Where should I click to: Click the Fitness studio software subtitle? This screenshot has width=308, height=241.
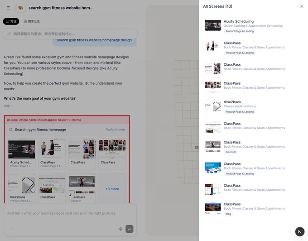point(240,106)
